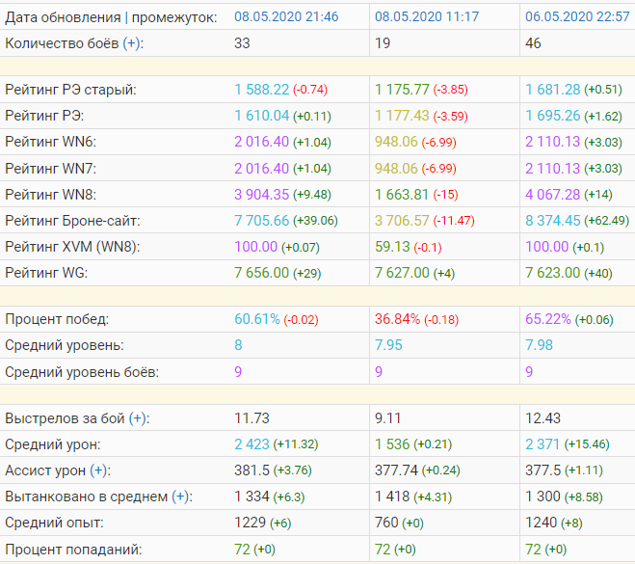Click the Процент побед row label
635x564 pixels.
click(x=57, y=319)
